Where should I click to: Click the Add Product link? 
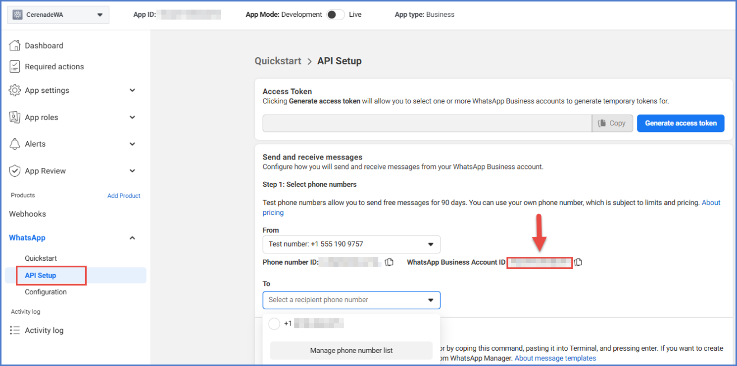[124, 196]
